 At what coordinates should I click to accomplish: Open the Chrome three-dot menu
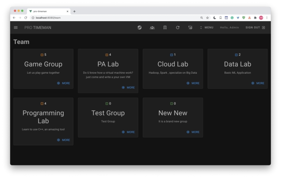267,17
